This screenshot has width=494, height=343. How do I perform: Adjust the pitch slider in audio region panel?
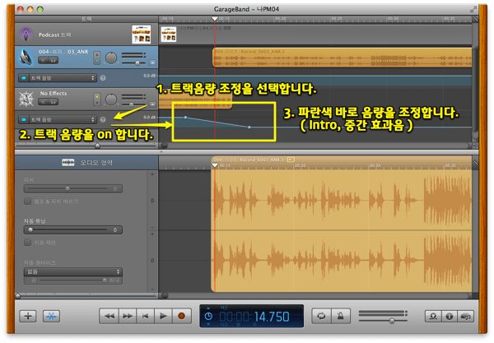click(x=68, y=189)
